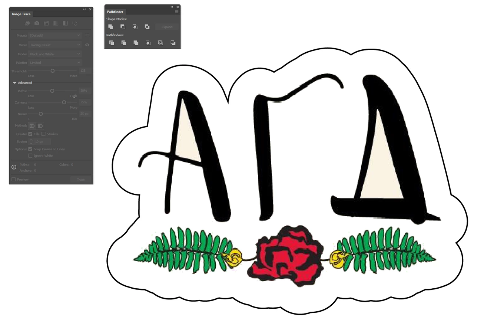The image size is (484, 325).
Task: Select the Pathfinder panel tab
Action: point(115,12)
